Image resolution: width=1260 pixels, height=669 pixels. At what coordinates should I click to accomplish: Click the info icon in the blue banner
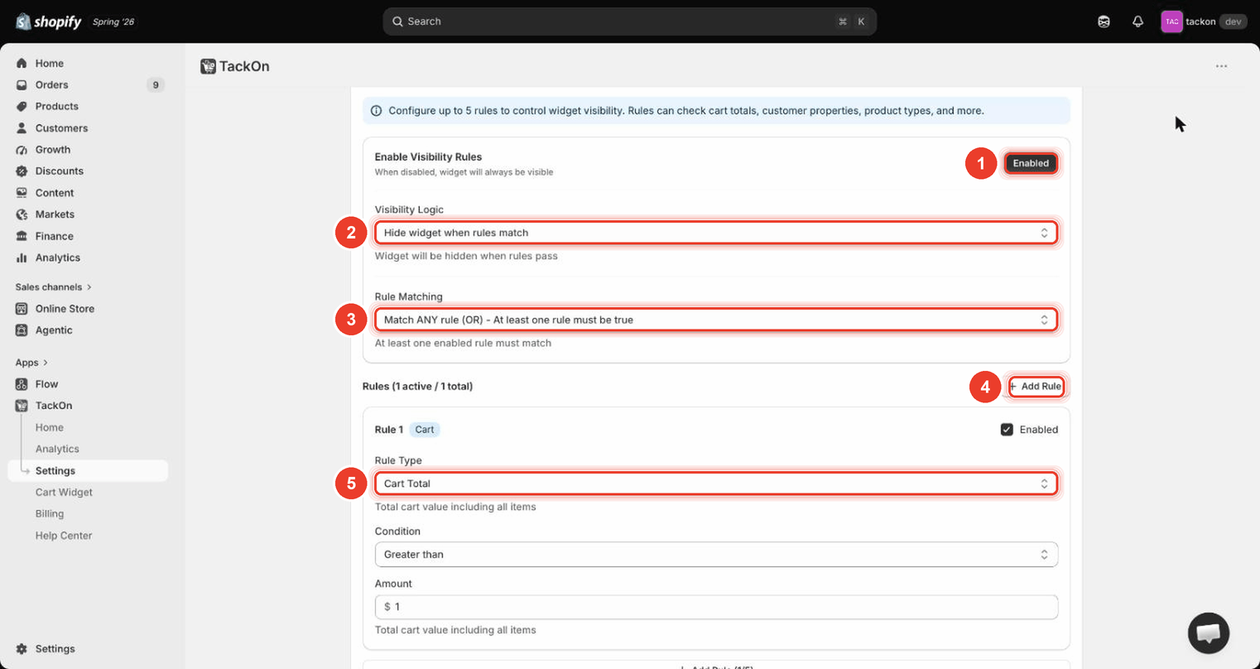tap(376, 111)
